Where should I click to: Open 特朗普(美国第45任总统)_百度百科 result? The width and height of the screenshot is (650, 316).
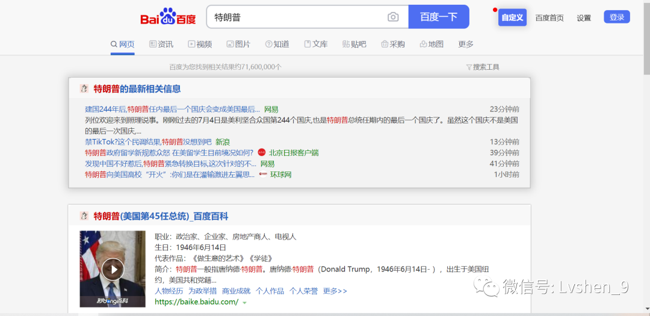coord(161,216)
